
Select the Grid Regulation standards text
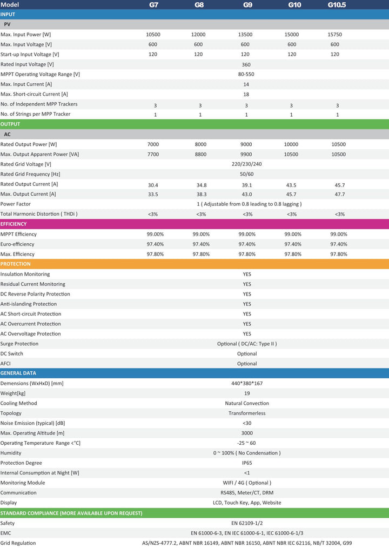247,543
